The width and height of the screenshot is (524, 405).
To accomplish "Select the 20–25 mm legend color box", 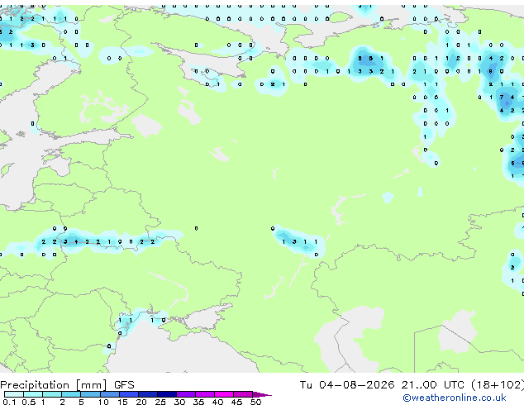I will tap(148, 394).
